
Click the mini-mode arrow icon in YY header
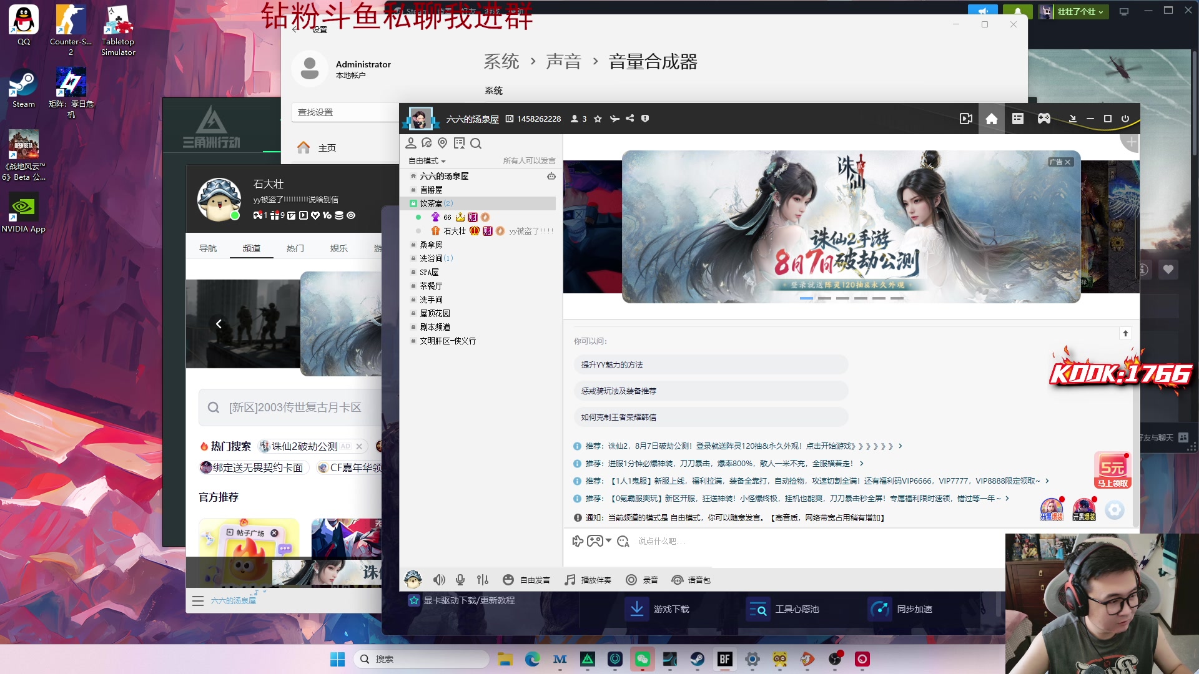pos(1073,119)
